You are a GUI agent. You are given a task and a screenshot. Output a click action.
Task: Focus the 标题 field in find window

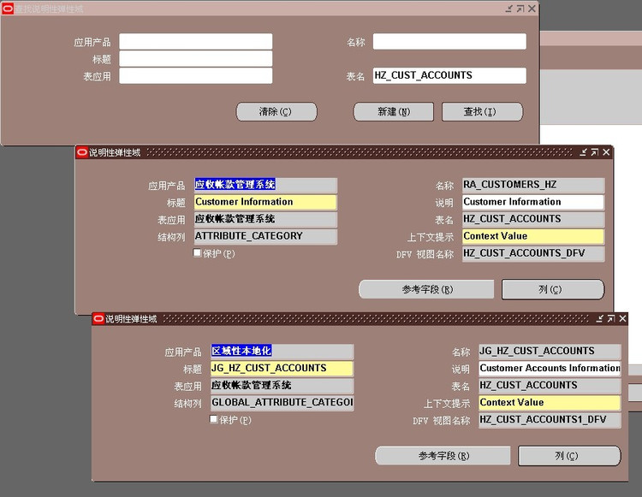click(x=196, y=59)
